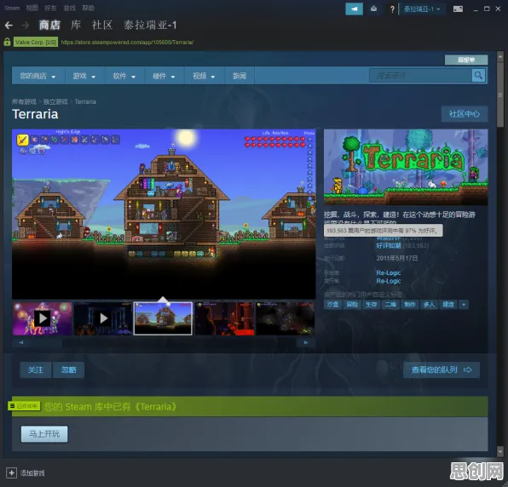Expand the 硬件 dropdown
Image resolution: width=508 pixels, height=487 pixels.
(x=164, y=76)
